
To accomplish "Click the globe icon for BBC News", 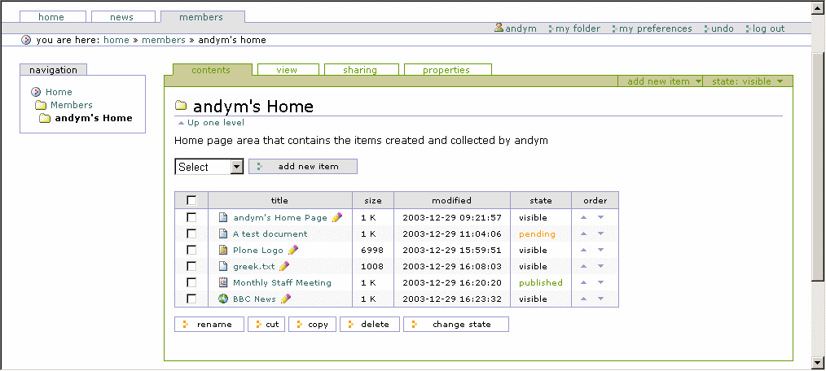I will [223, 299].
